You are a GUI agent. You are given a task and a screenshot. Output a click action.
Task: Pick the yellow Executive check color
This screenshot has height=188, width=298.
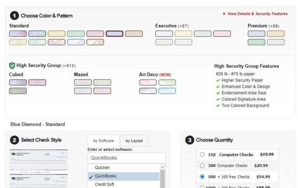click(x=183, y=34)
